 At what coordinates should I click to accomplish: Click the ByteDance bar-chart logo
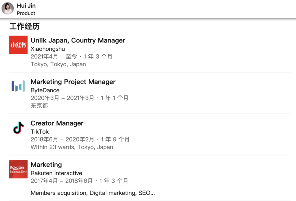pos(18,86)
